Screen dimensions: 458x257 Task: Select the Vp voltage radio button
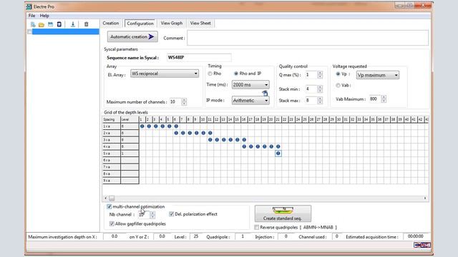[338, 74]
